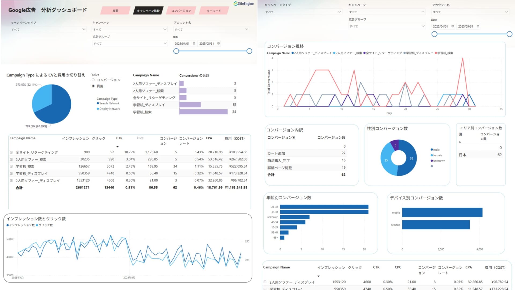Click カート追加 row in コンバージョン内訳
Image resolution: width=515 pixels, height=290 pixels.
click(x=307, y=153)
